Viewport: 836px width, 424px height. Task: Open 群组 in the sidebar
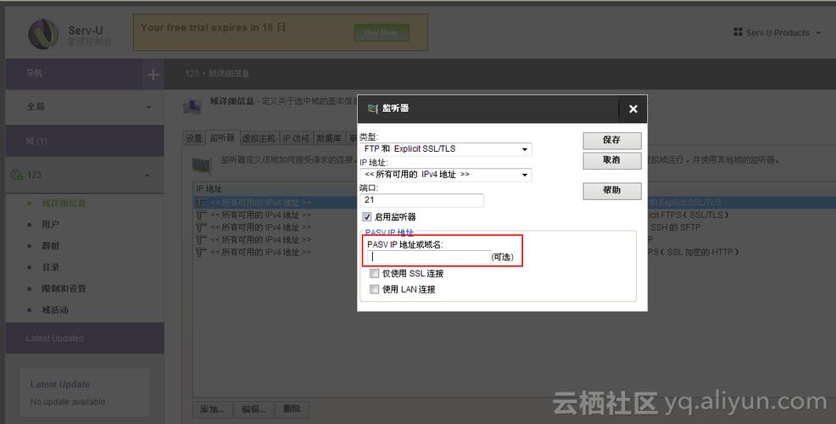tap(50, 246)
